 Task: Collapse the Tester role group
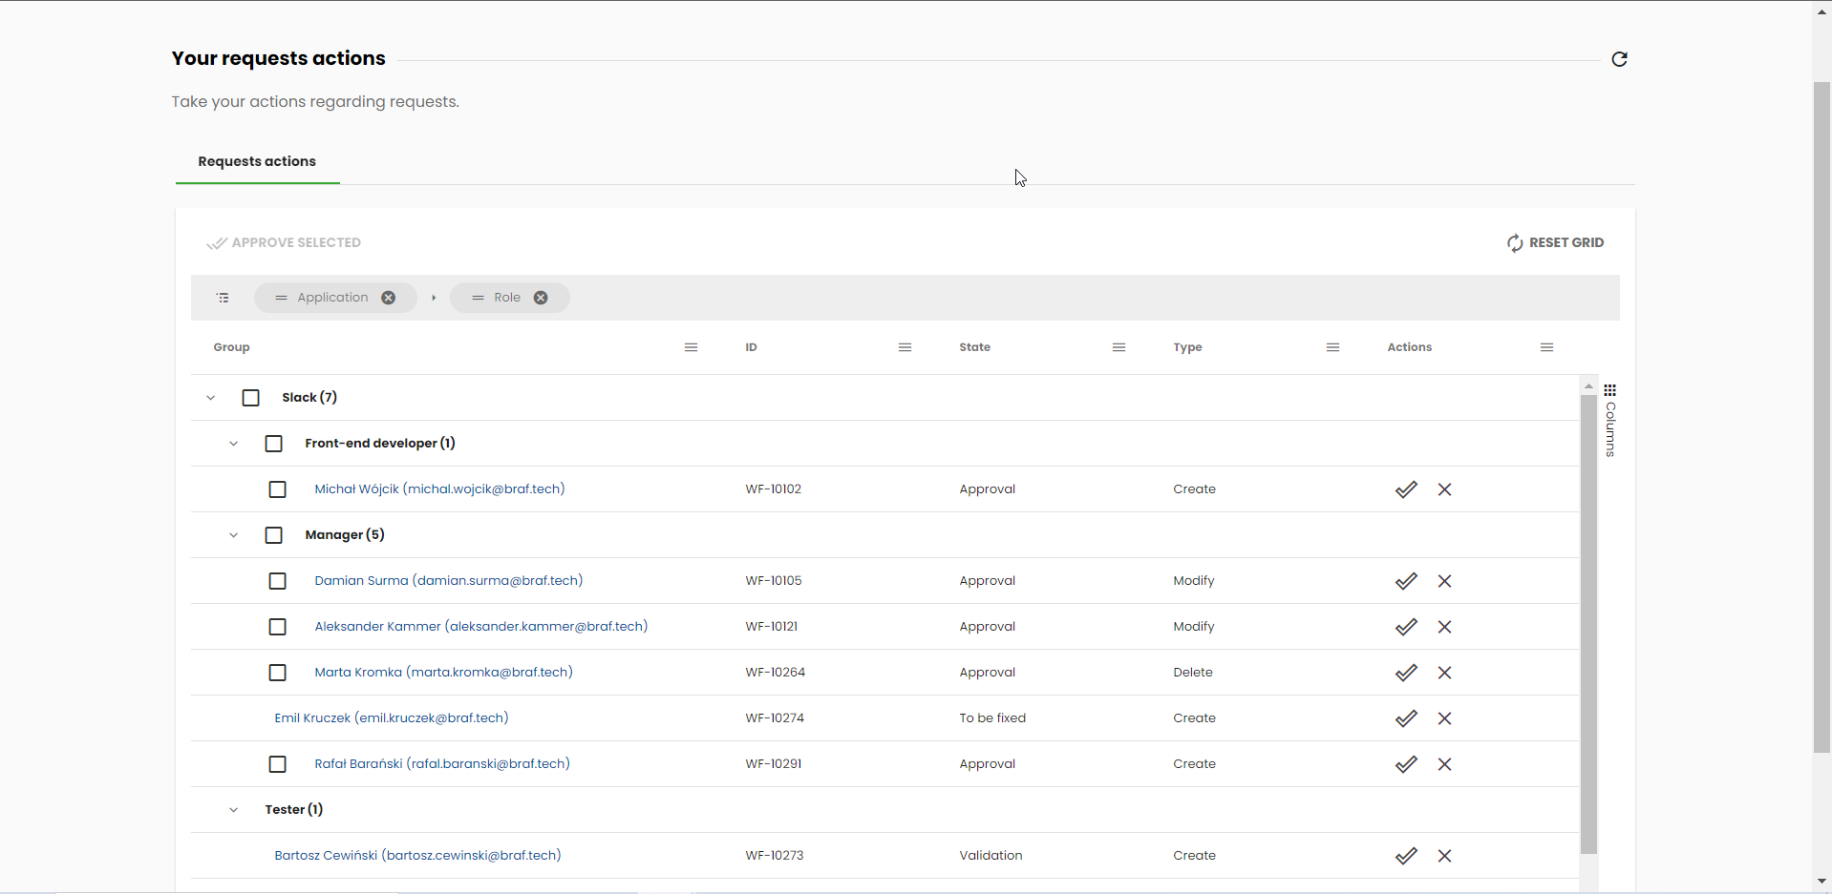[x=234, y=810]
